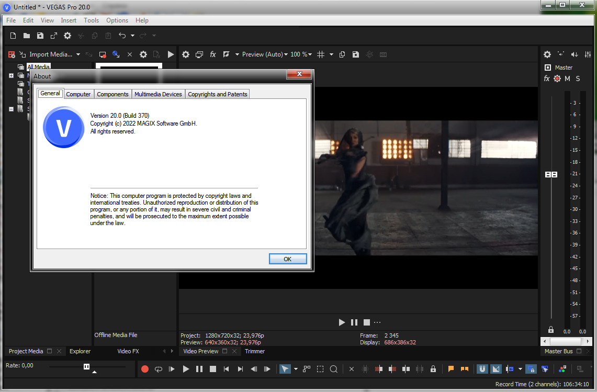This screenshot has height=392, width=597.
Task: Play video in Video Preview window
Action: [342, 322]
